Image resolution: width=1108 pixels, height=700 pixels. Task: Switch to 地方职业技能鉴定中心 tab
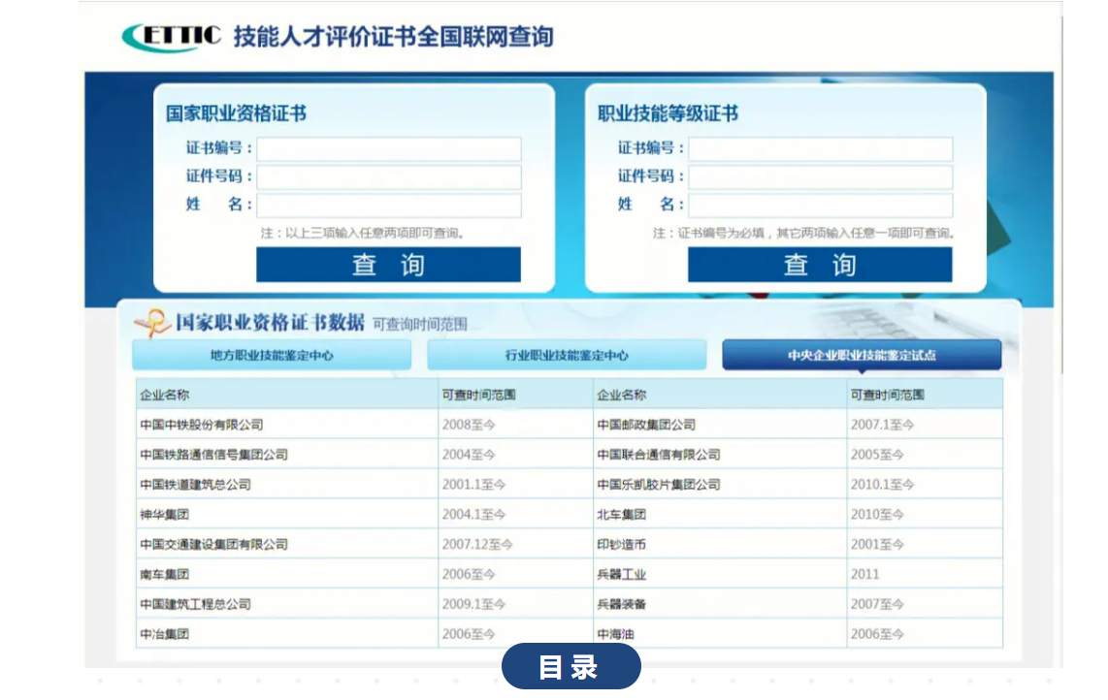click(x=272, y=355)
